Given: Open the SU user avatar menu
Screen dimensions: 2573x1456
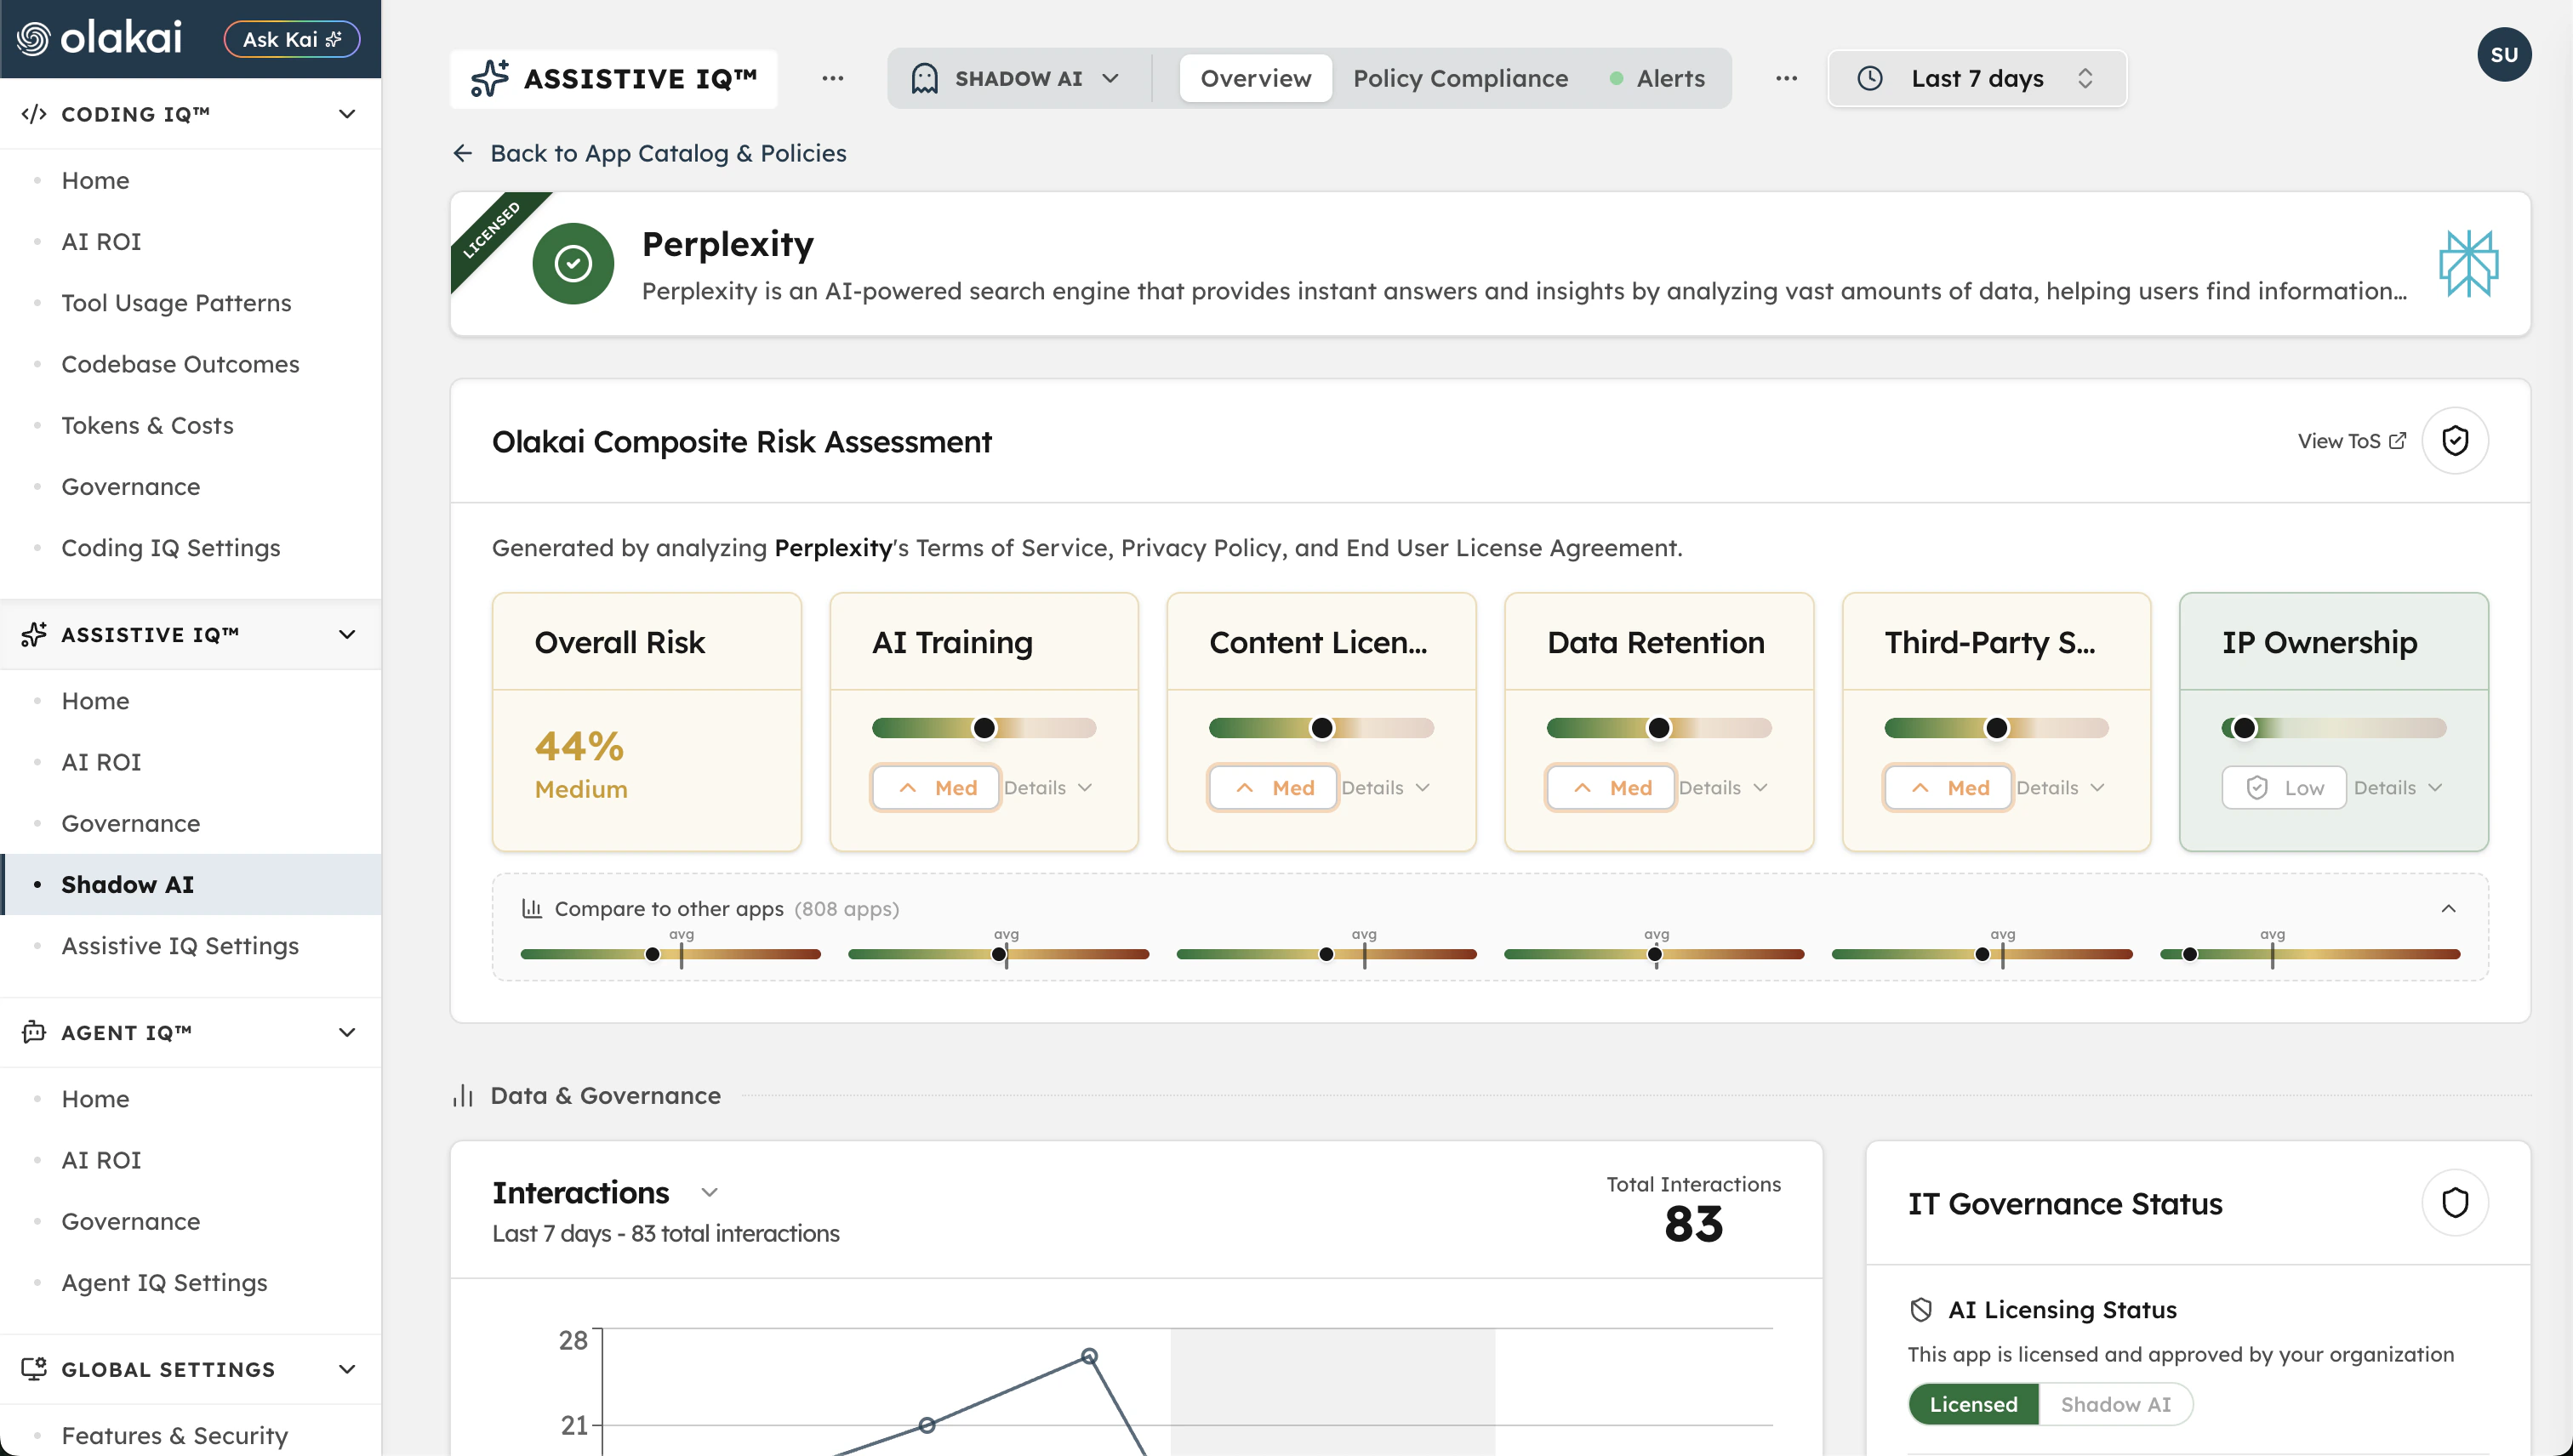Looking at the screenshot, I should 2504,54.
